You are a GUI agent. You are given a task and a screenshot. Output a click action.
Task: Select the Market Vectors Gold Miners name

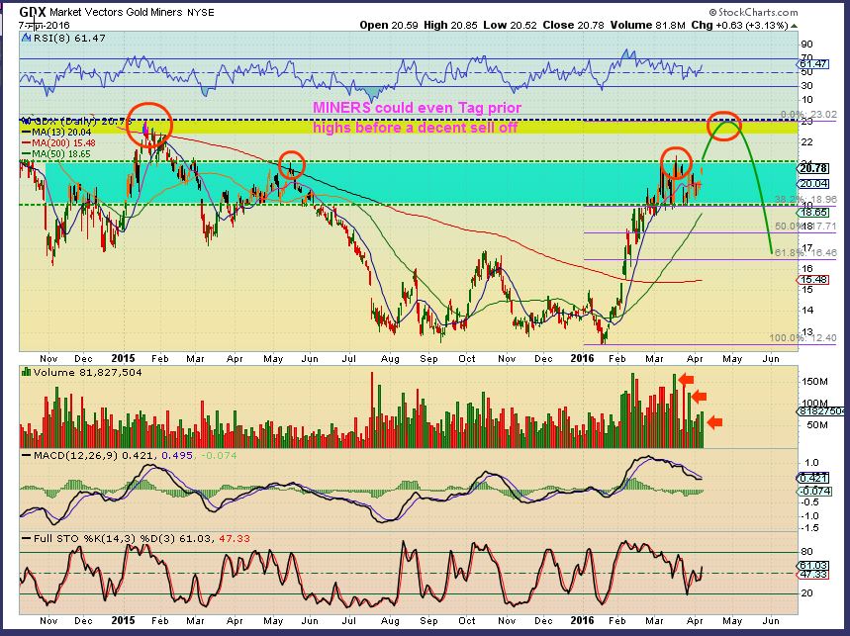116,12
